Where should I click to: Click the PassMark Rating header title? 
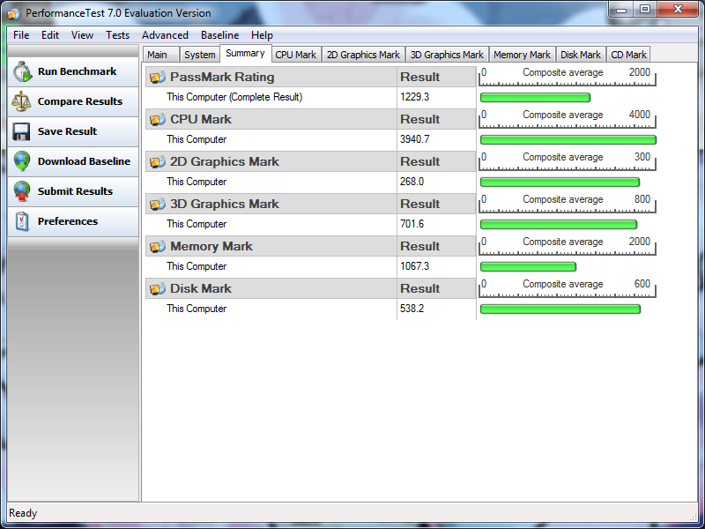[222, 77]
